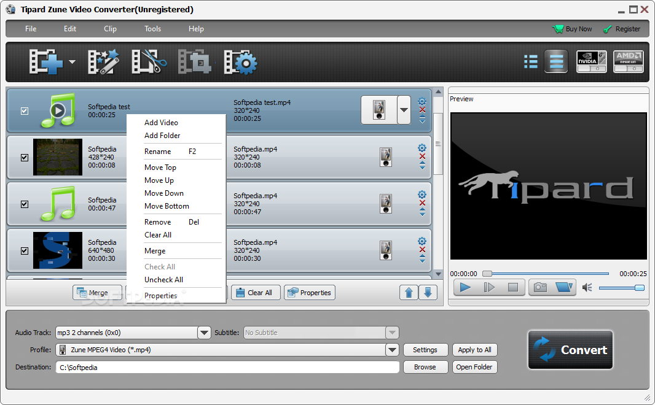Click device icon for 640*480 row
Screen dimensions: 655x405
pyautogui.click(x=385, y=250)
